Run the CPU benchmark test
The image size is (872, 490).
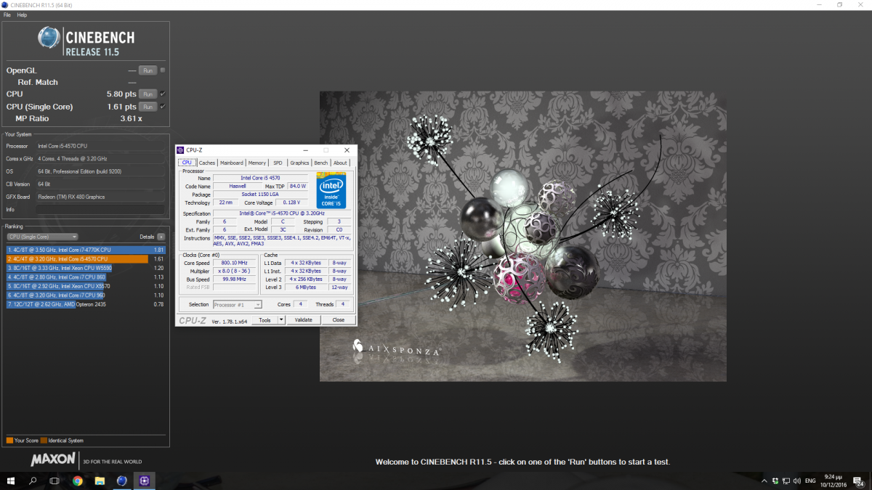tap(148, 94)
